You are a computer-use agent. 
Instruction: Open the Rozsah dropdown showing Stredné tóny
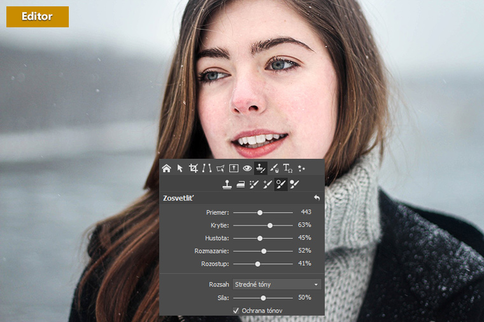coord(277,285)
